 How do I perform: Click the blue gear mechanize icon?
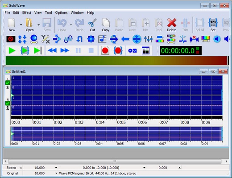point(91,39)
